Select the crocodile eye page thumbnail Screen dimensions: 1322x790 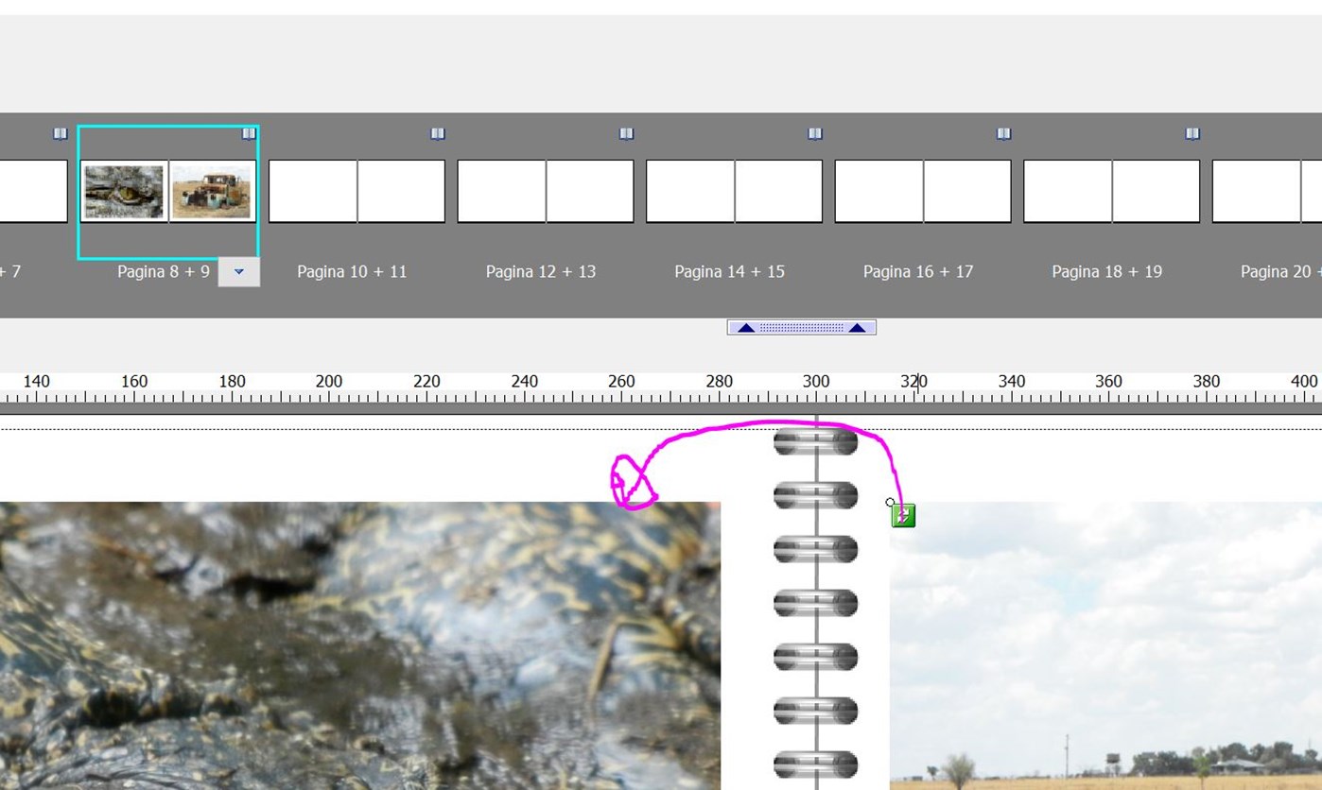pyautogui.click(x=124, y=192)
